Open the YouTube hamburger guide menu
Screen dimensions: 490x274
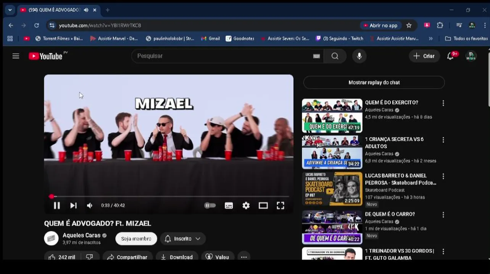coord(16,56)
